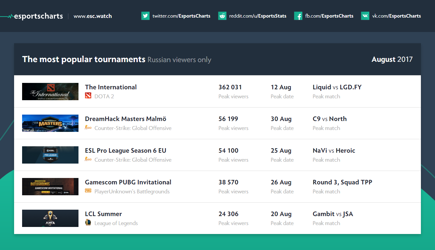435x250 pixels.
Task: Click the 20 Aug peak date
Action: 281,214
